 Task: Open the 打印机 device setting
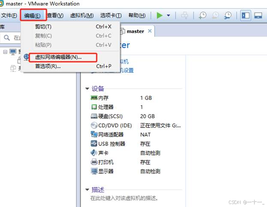pyautogui.click(x=106, y=162)
